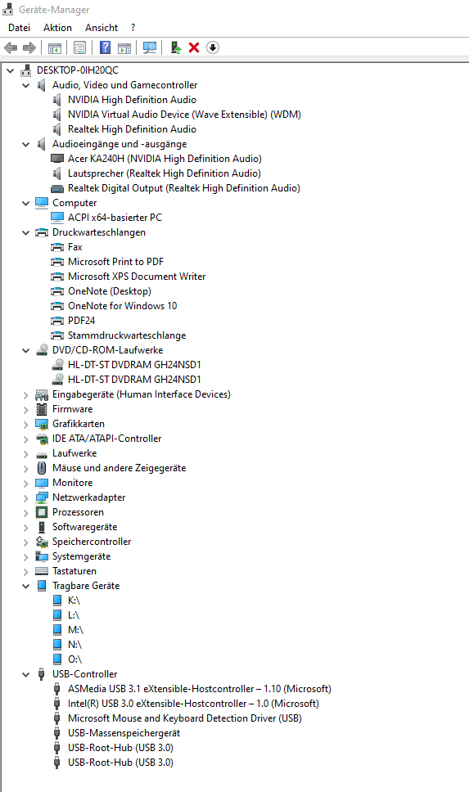Collapse the Audioeingänge und -ausgänge node
Viewport: 469px width, 792px height.
(x=25, y=145)
